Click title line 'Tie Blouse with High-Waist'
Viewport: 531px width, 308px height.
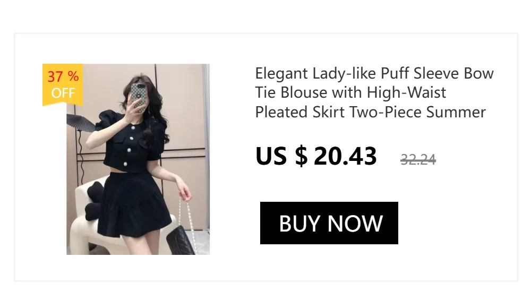click(350, 92)
